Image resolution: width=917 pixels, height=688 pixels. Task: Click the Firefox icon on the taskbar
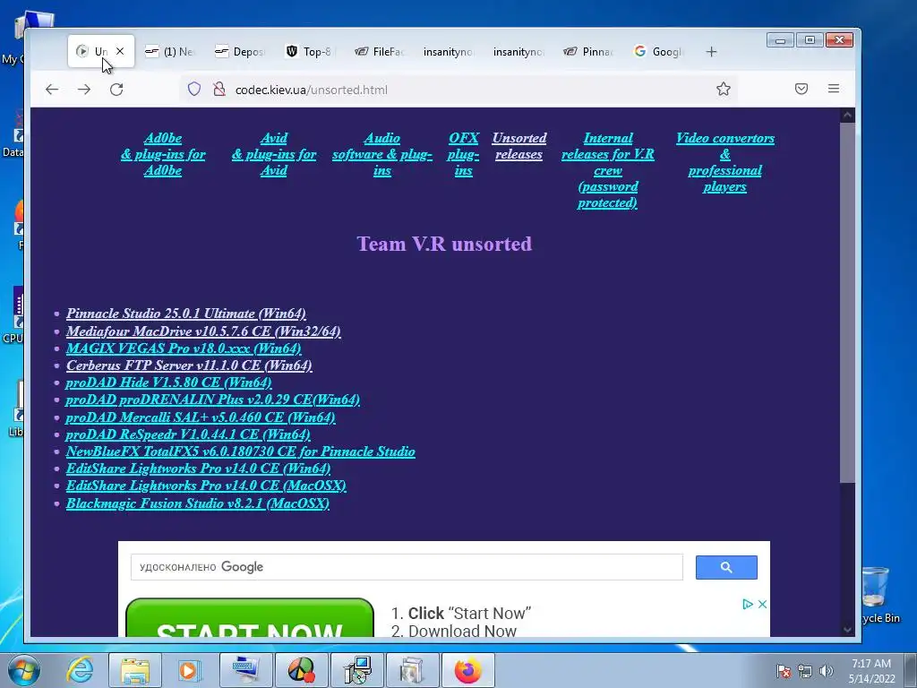click(468, 670)
